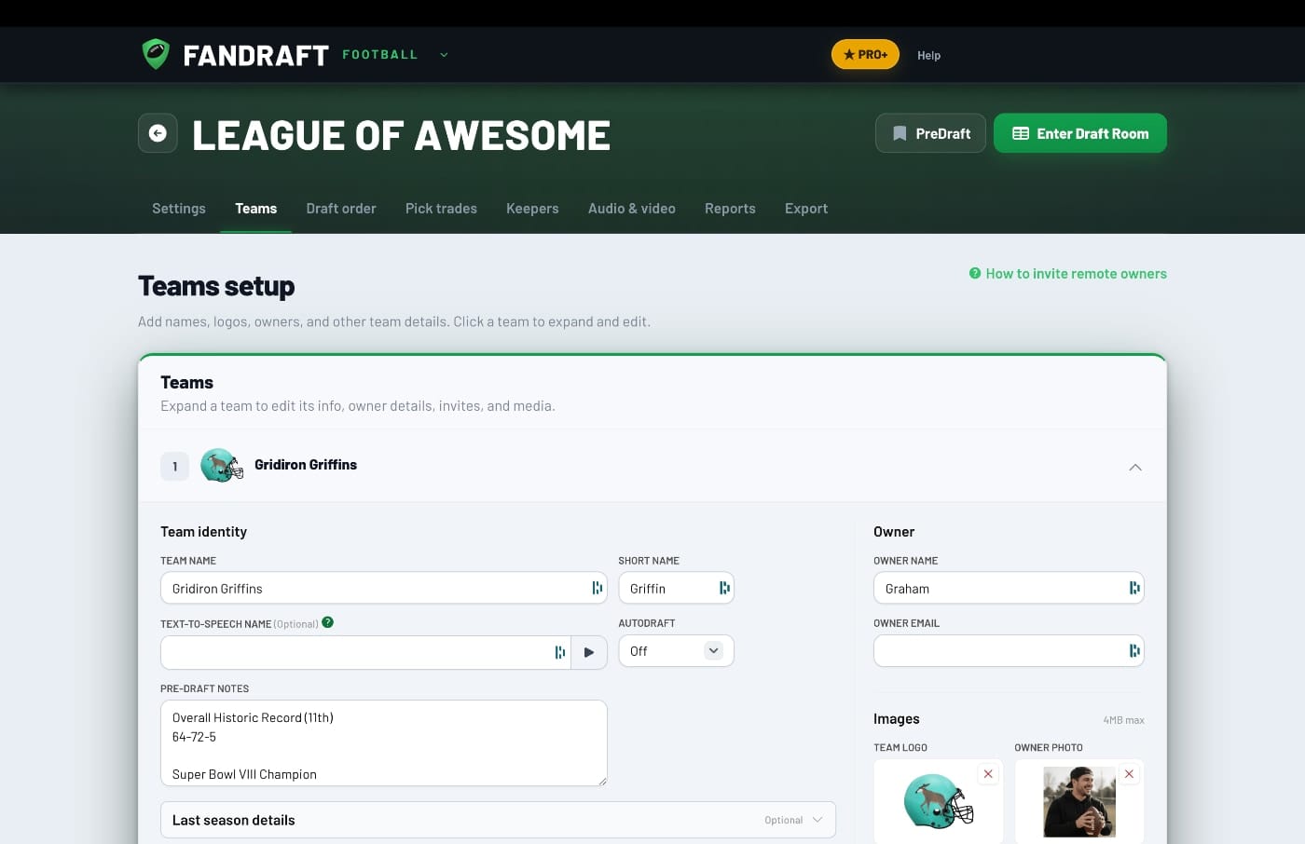Click the owner photo thumbnail
The width and height of the screenshot is (1305, 844).
[1079, 802]
